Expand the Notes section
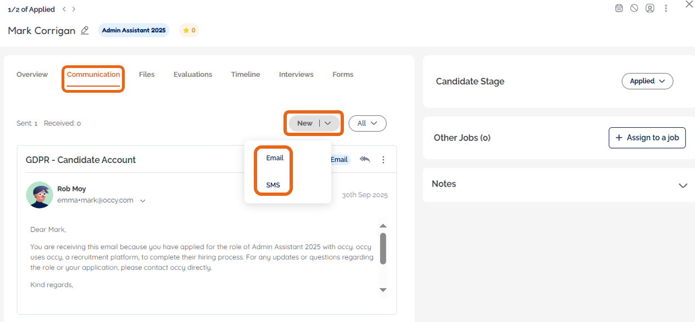The height and width of the screenshot is (322, 695). (x=683, y=185)
